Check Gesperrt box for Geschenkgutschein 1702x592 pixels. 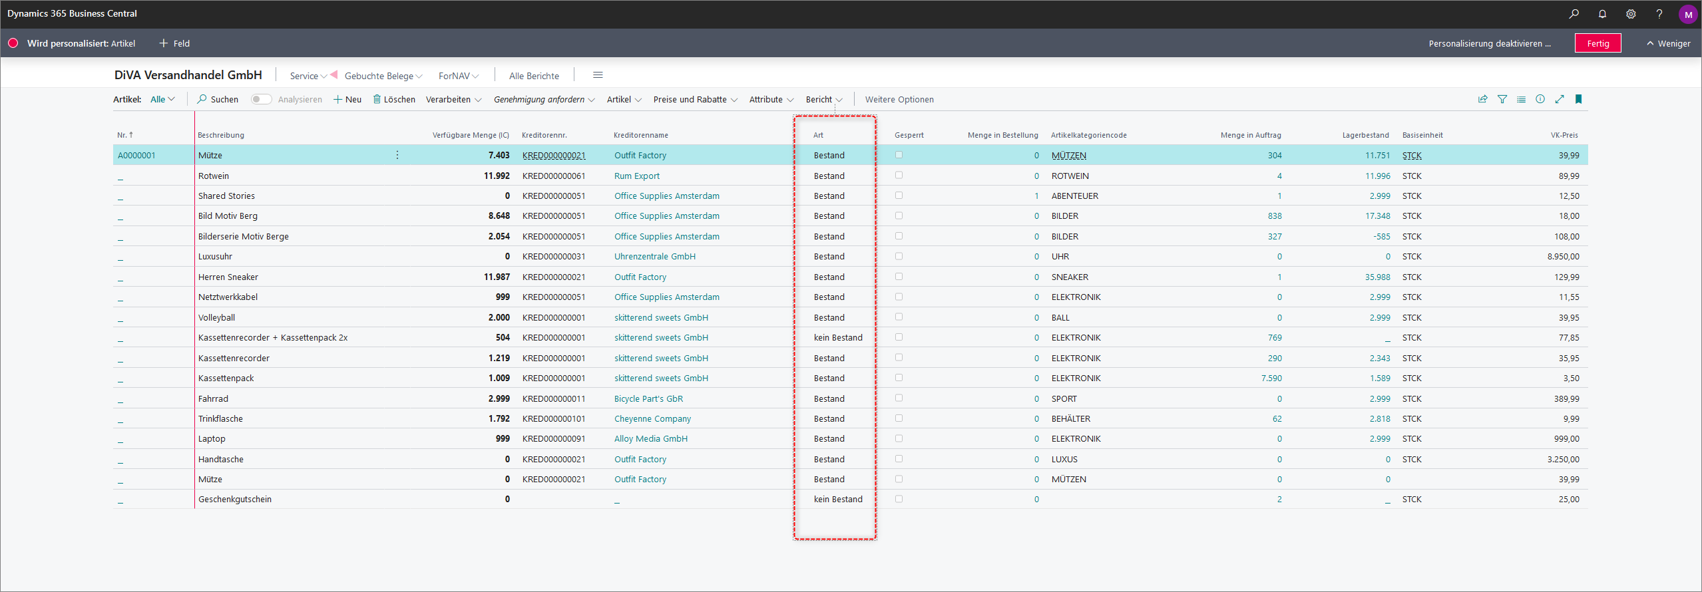pos(899,499)
